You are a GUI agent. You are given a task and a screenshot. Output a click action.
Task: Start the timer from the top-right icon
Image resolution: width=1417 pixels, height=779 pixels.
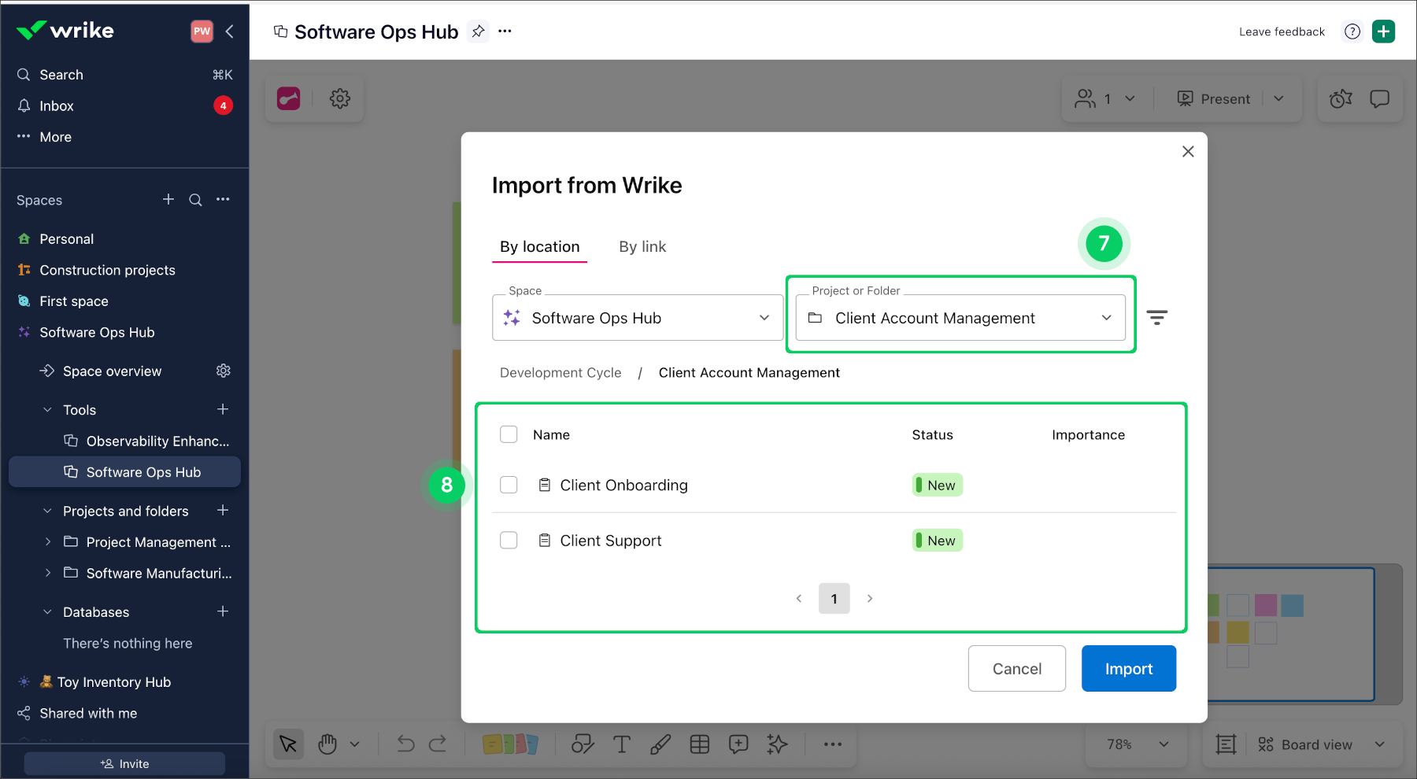1340,98
